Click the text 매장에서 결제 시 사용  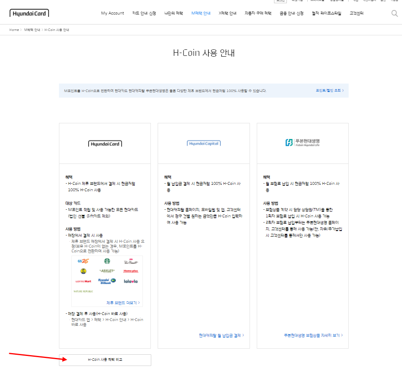point(85,235)
